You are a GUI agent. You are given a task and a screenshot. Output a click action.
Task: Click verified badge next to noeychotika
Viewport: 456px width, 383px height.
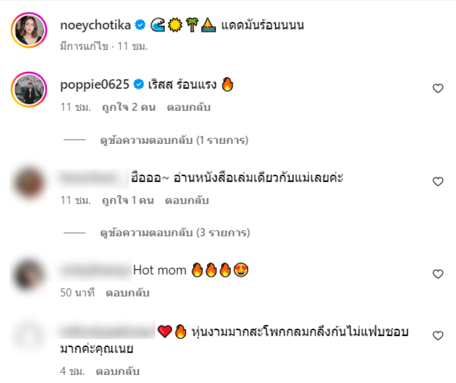(x=140, y=25)
